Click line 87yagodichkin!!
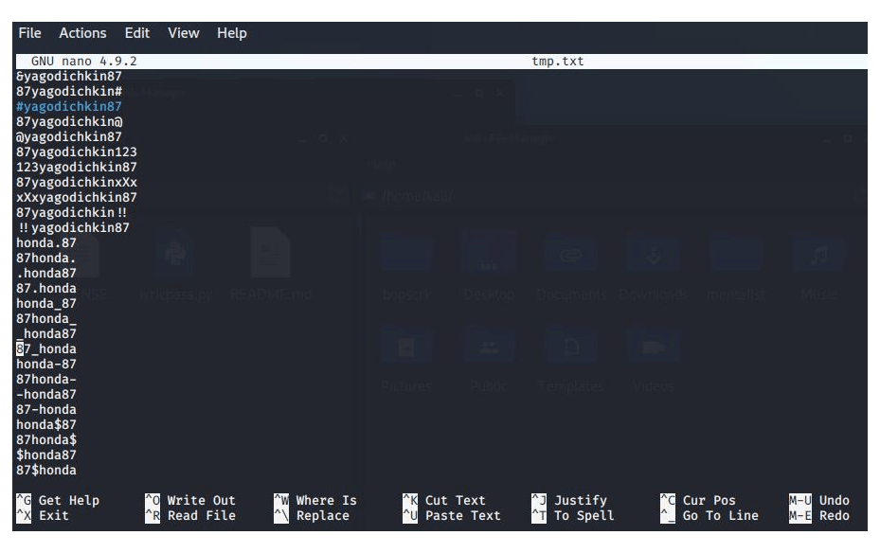Viewport: 880px width, 553px height. [x=71, y=212]
